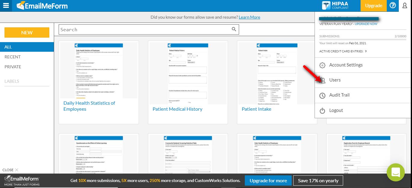Click the Patient Medical History thumbnail

(188, 73)
